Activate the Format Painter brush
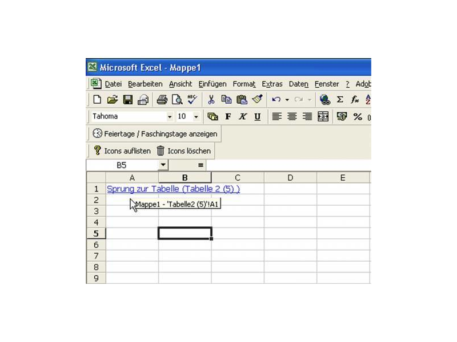 coord(257,99)
